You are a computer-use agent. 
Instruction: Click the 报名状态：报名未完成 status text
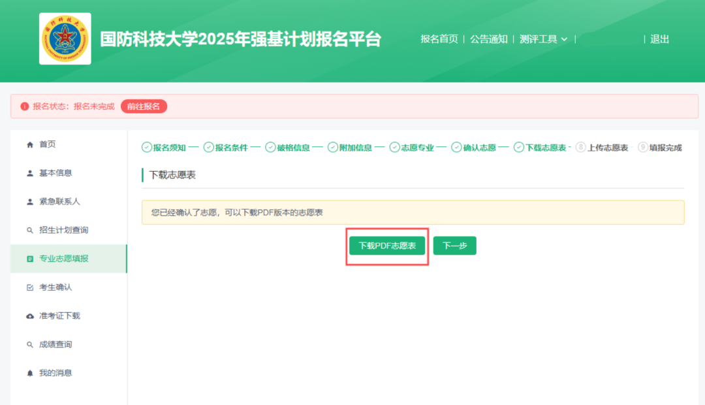pyautogui.click(x=74, y=106)
